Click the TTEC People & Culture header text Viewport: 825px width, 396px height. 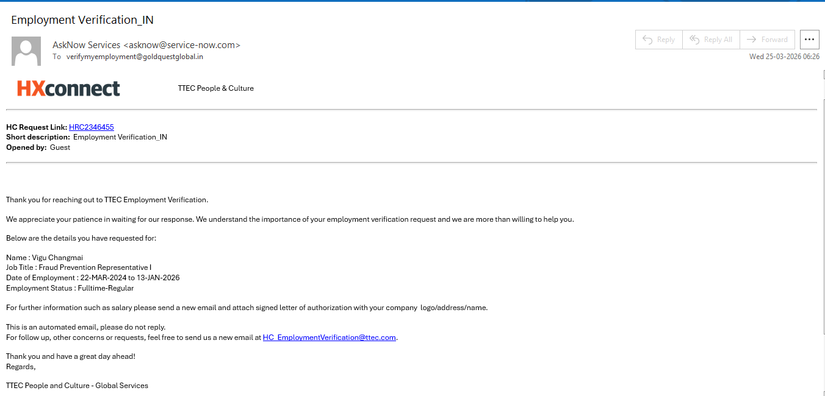tap(216, 88)
